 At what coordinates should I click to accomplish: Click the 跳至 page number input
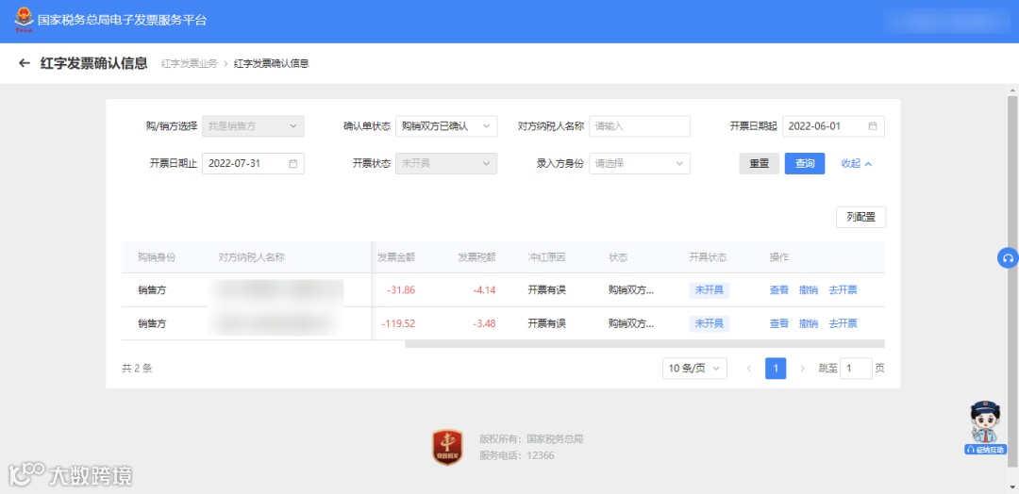856,369
